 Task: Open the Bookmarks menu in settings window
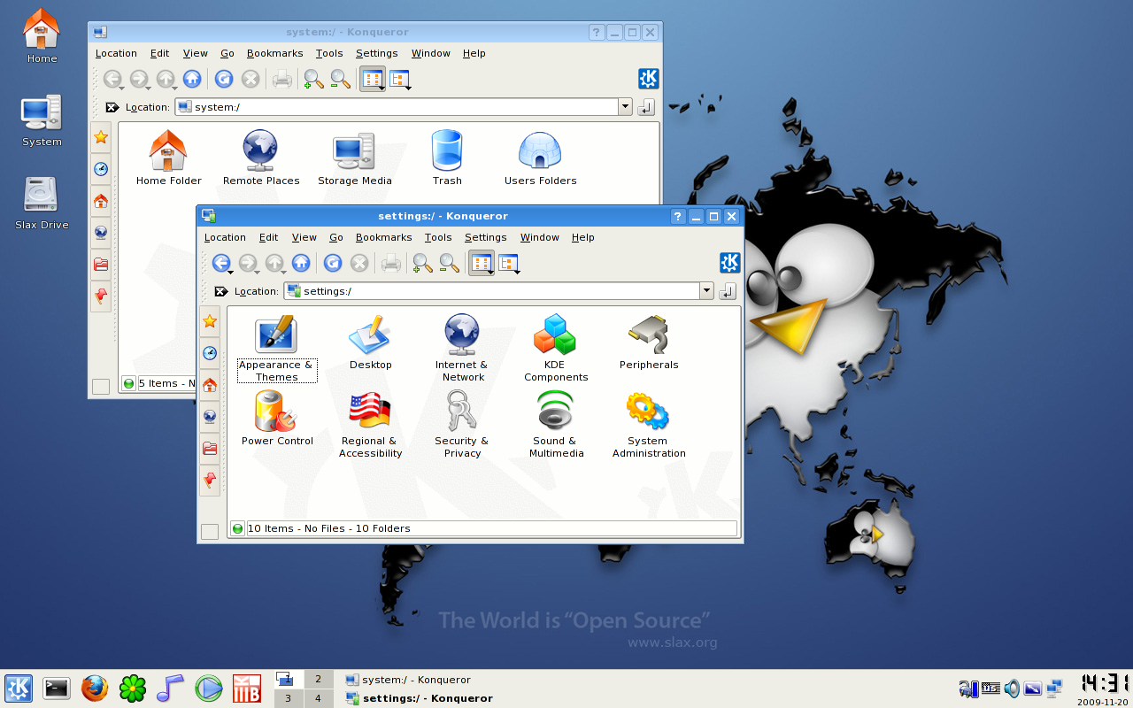click(383, 237)
